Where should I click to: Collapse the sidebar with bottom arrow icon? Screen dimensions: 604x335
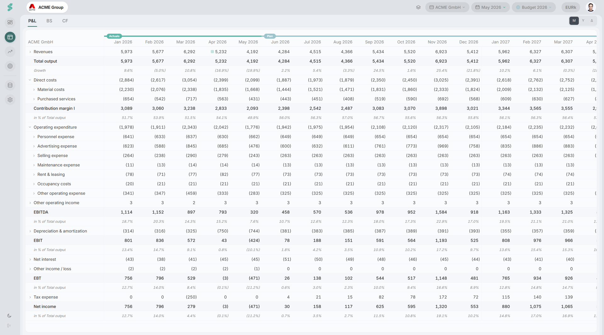click(x=9, y=326)
